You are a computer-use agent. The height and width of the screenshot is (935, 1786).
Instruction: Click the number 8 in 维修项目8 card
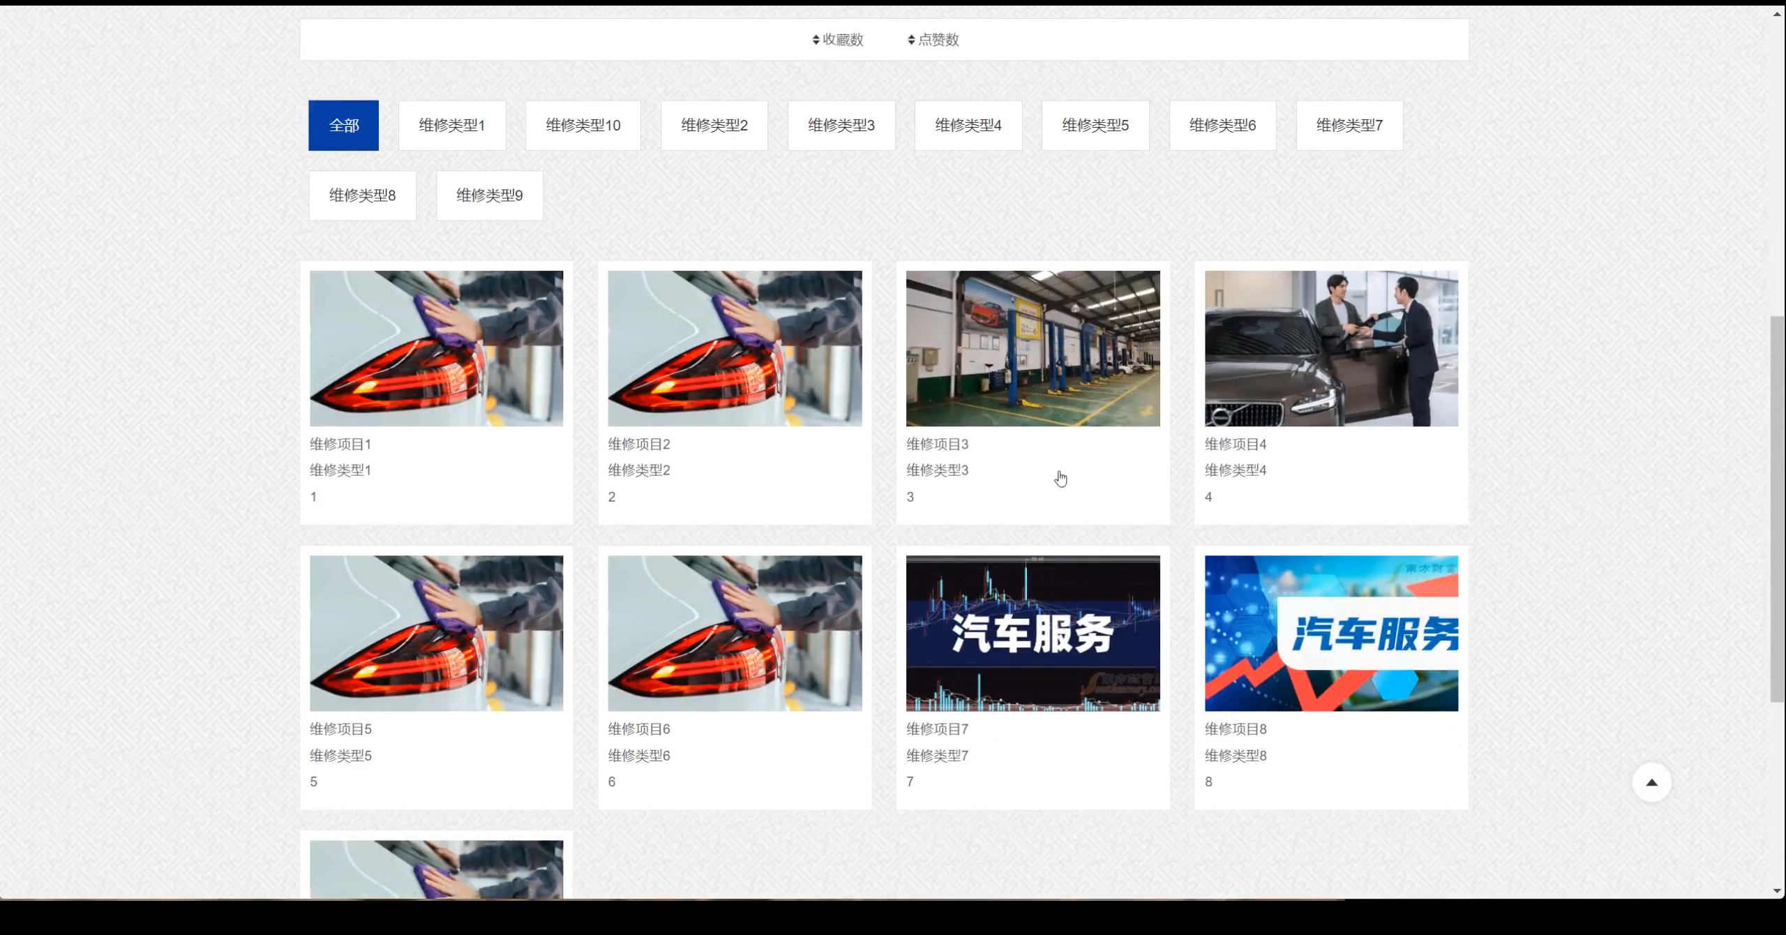(x=1208, y=782)
